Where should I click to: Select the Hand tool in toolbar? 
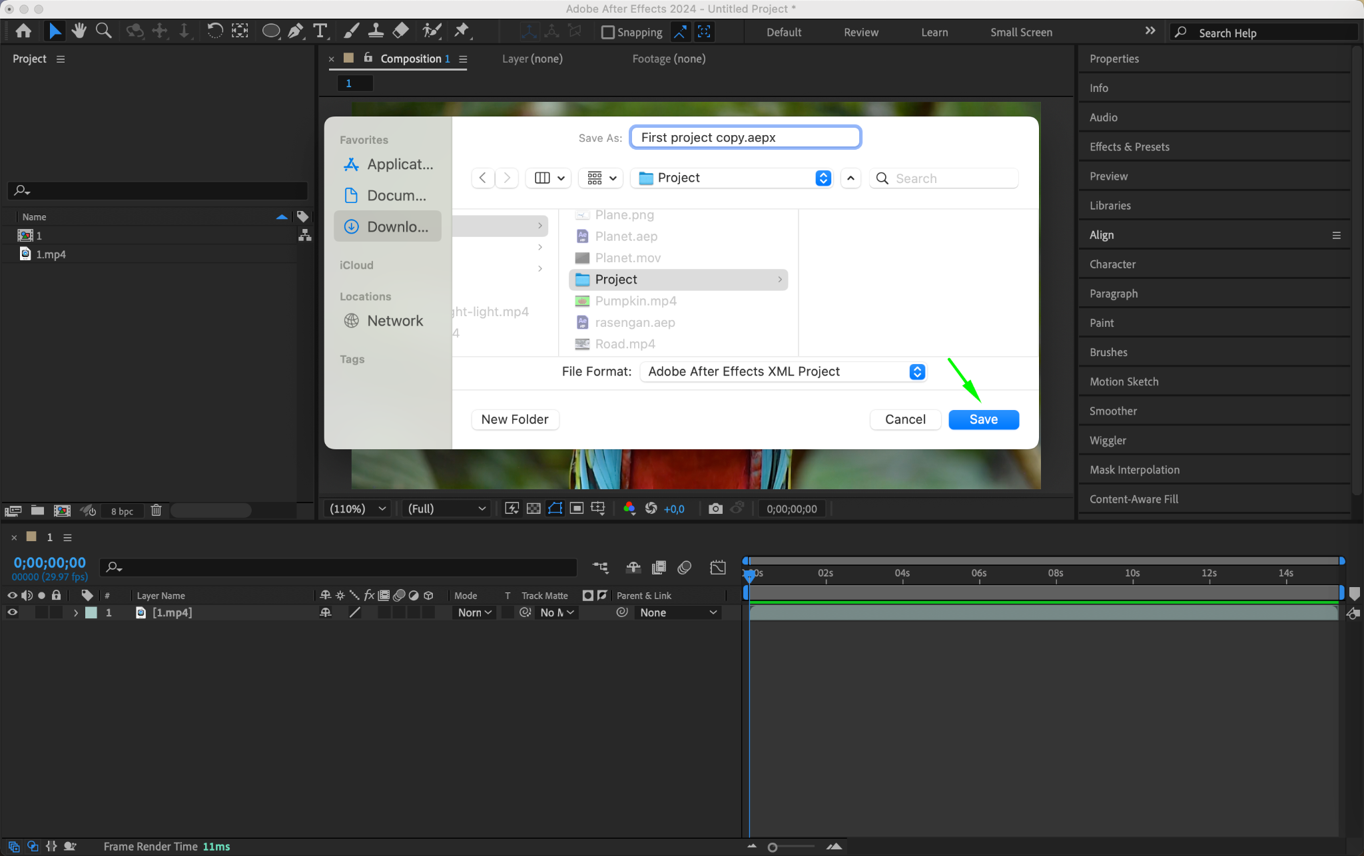point(79,31)
